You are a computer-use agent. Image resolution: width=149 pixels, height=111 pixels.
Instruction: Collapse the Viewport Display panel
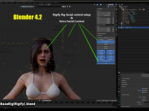[x=125, y=95]
